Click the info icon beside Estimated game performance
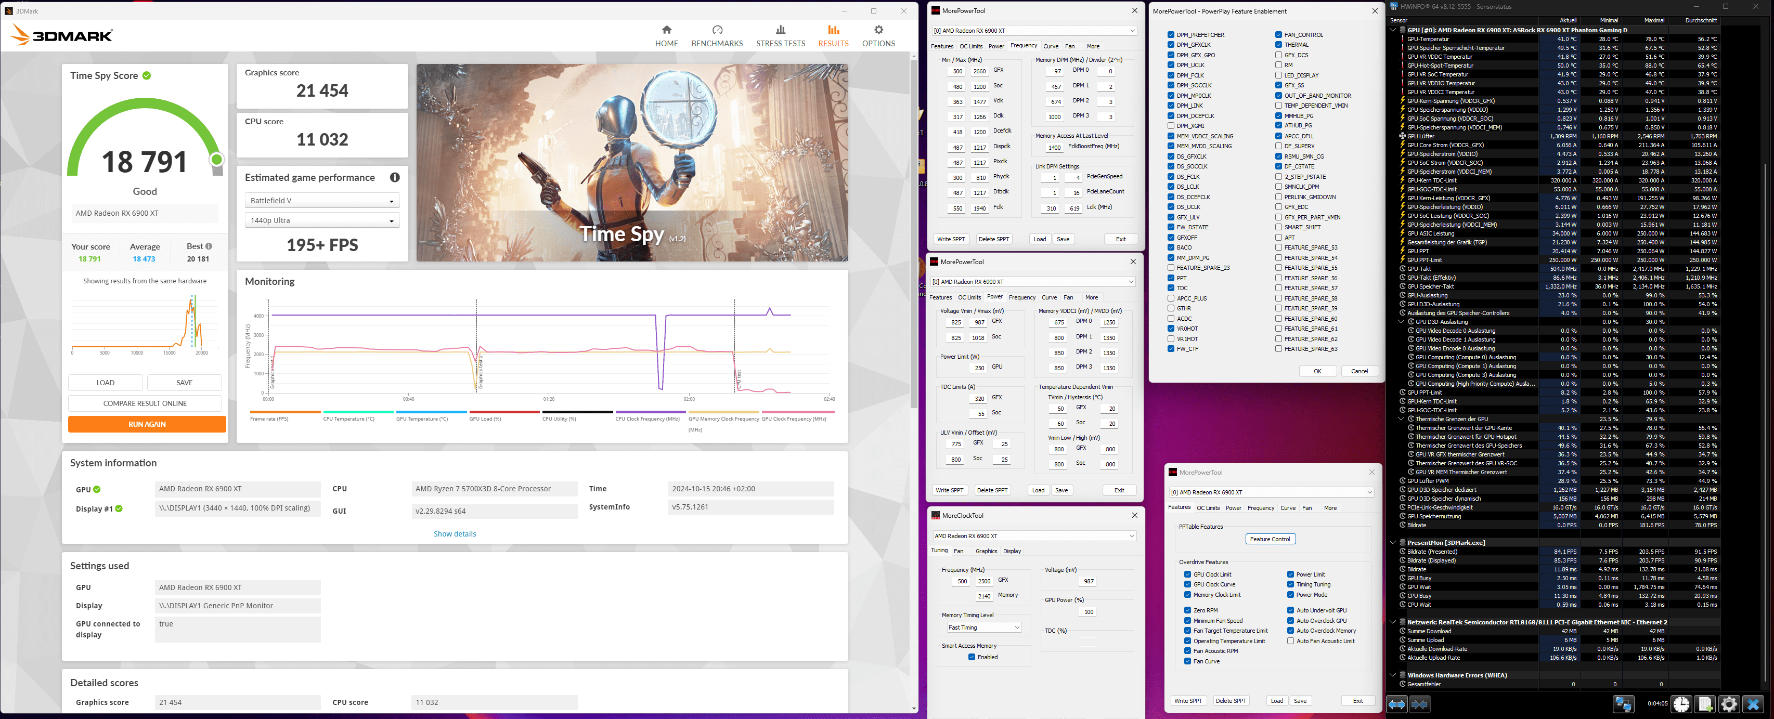Image resolution: width=1774 pixels, height=719 pixels. pos(395,177)
